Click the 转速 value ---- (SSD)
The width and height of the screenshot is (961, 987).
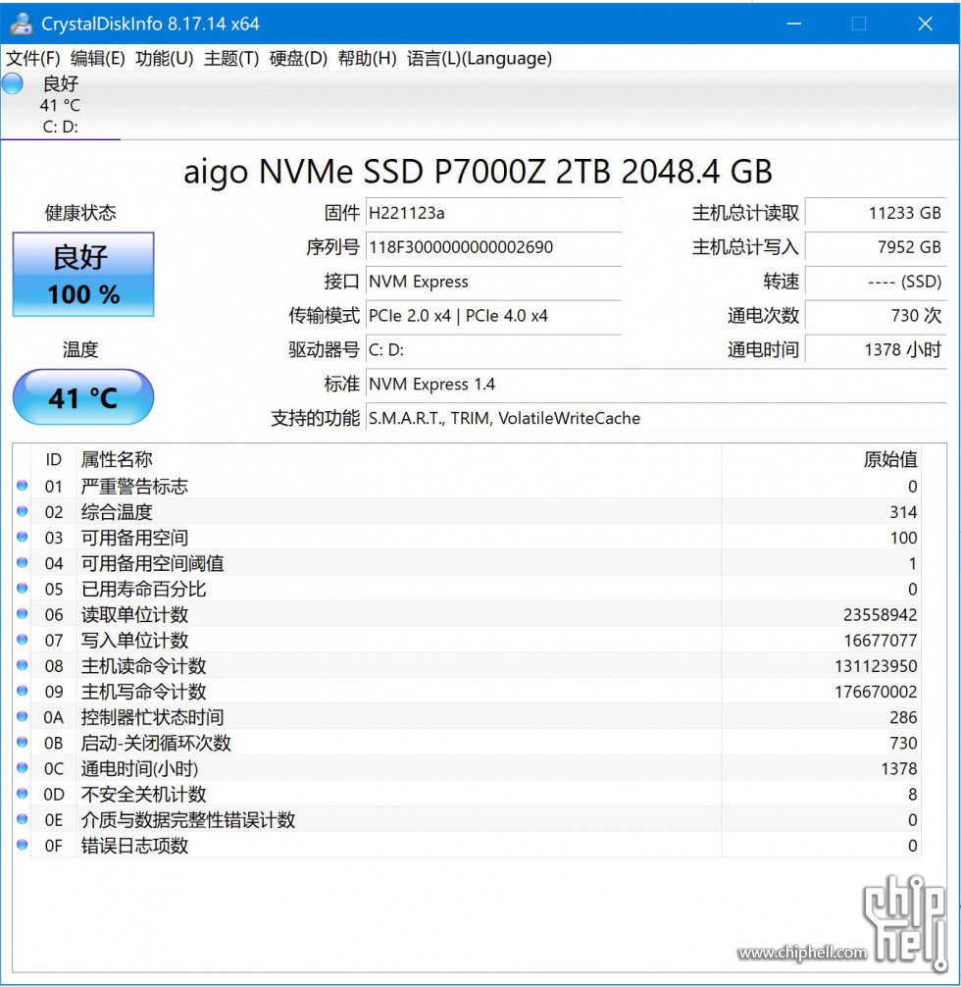[x=876, y=282]
